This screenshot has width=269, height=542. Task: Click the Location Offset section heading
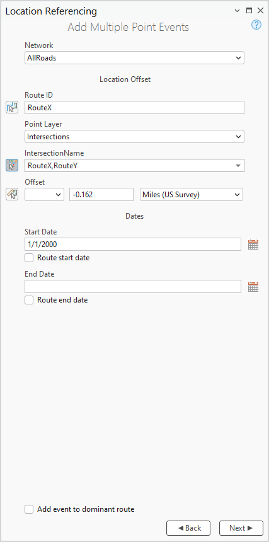pos(125,79)
